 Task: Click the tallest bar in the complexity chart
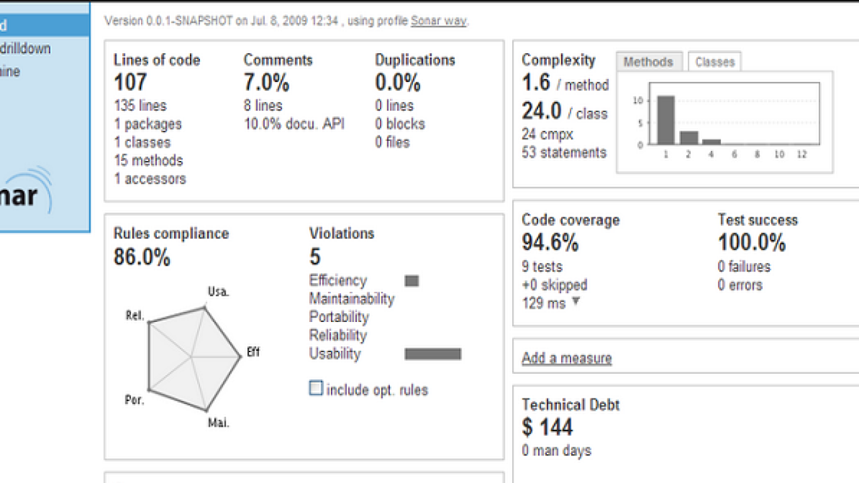tap(665, 120)
